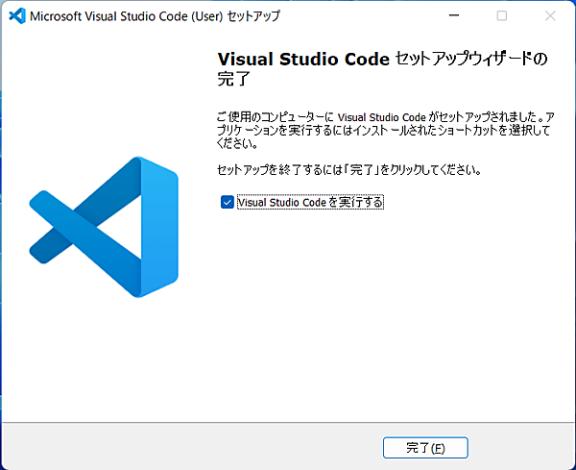Click the blank white area below the logo
The height and width of the screenshot is (470, 576).
click(104, 365)
